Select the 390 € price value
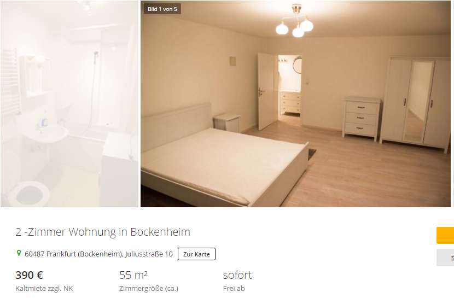 pos(29,275)
